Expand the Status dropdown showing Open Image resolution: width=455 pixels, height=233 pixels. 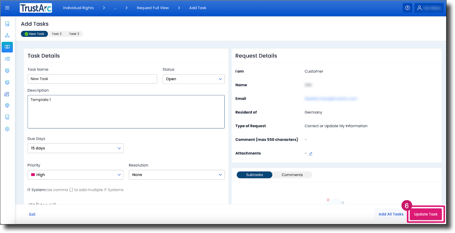(193, 79)
